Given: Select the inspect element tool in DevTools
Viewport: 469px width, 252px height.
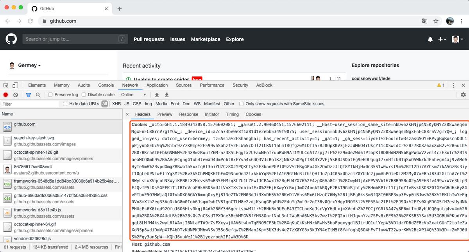Looking at the screenshot, I should [x=5, y=85].
